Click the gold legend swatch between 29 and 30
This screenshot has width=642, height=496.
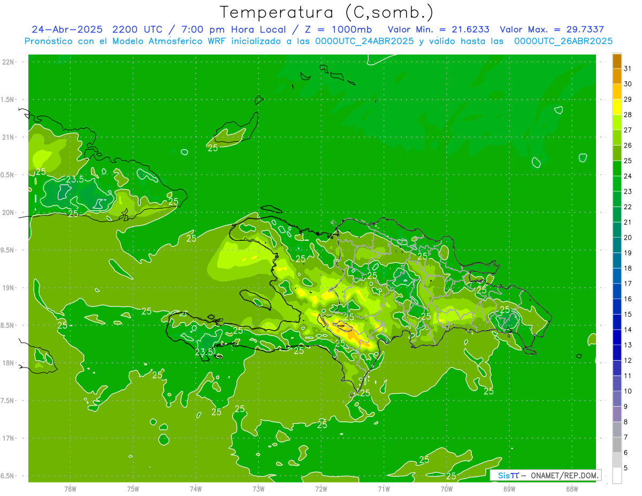point(617,91)
